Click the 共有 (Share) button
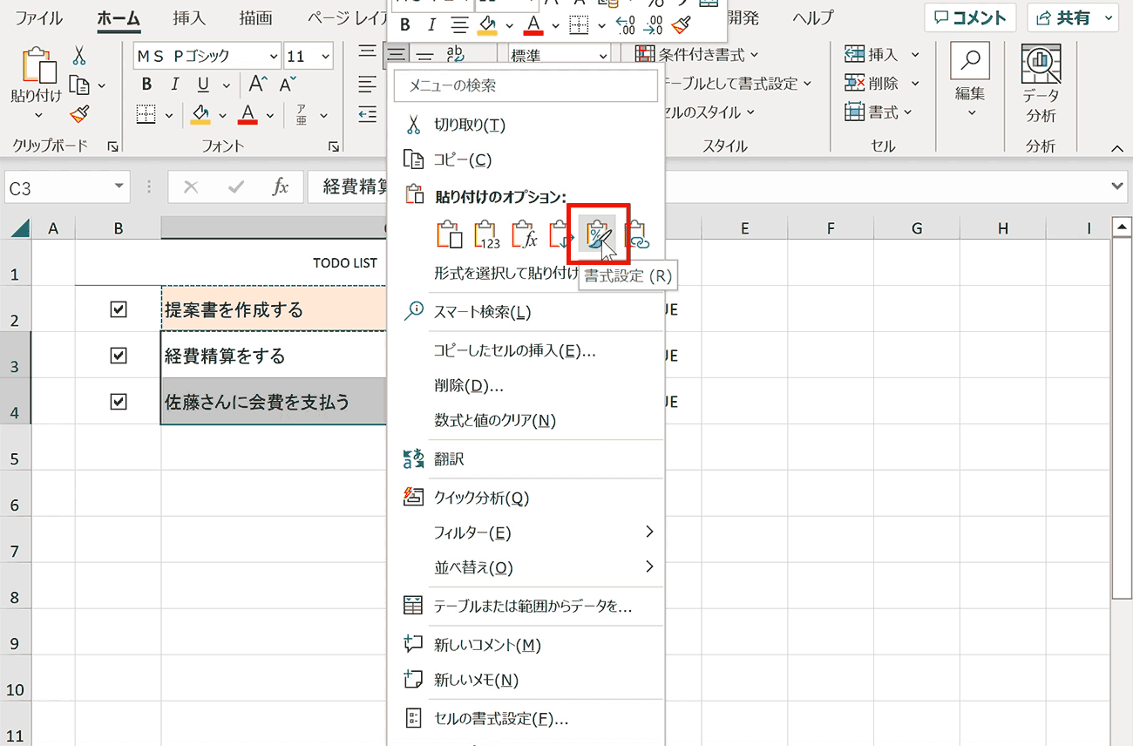The image size is (1133, 746). (x=1073, y=17)
